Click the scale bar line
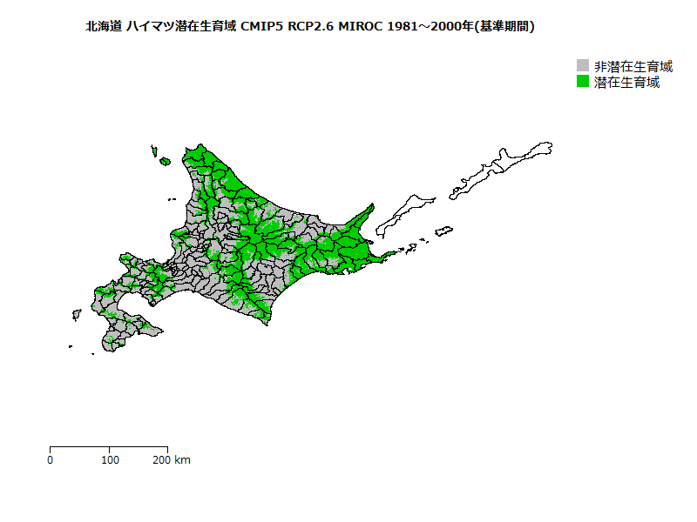The height and width of the screenshot is (522, 697). 109,447
